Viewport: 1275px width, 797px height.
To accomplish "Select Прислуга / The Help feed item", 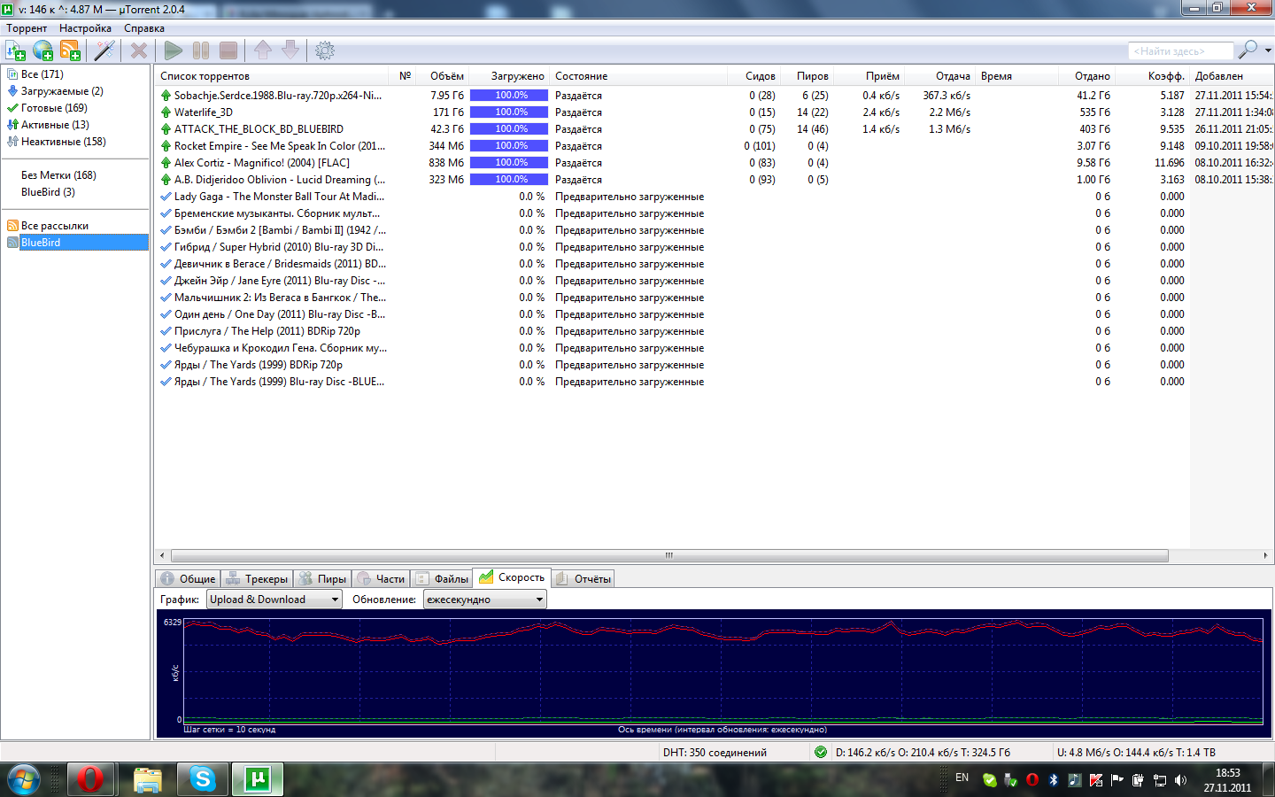I will (714, 331).
